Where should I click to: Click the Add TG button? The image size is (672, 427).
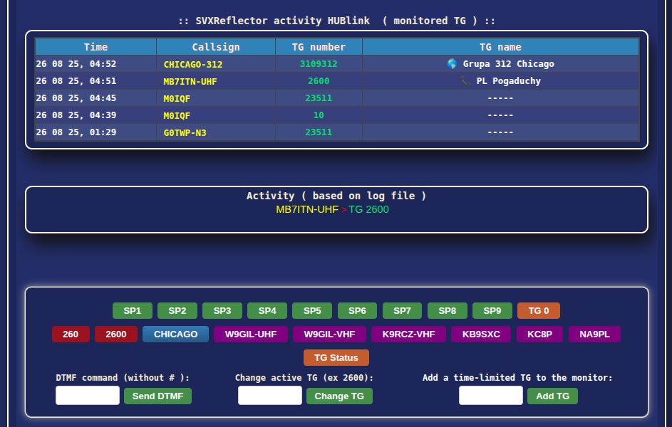(552, 396)
